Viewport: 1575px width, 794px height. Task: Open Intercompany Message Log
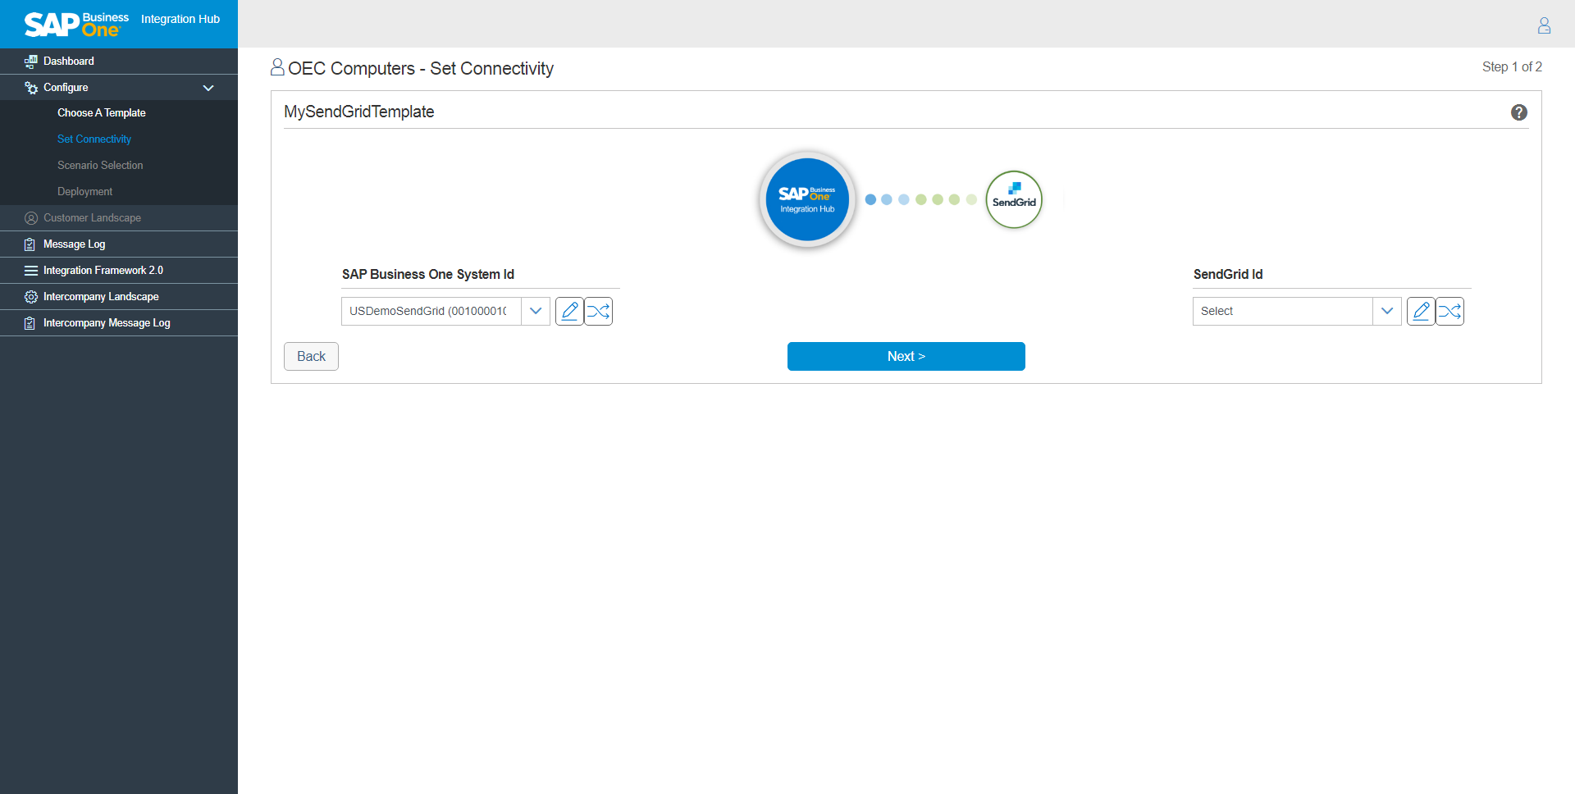[x=107, y=323]
